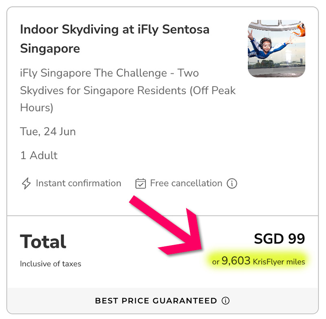The image size is (326, 319).
Task: Click the calendar check cancellation icon
Action: 141,184
